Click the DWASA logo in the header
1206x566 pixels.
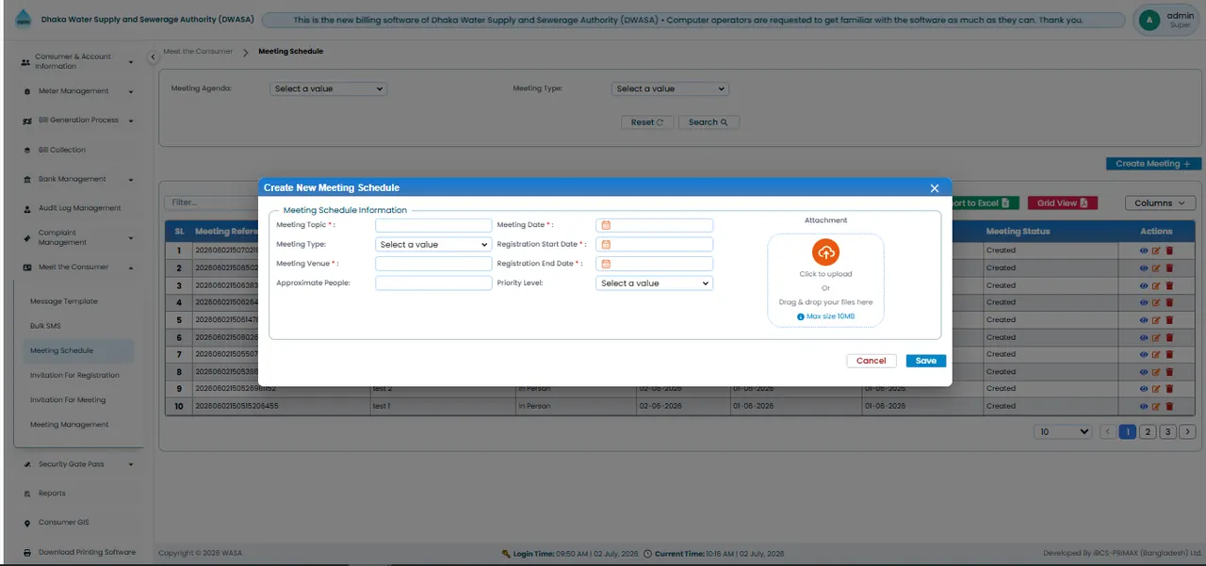[23, 19]
